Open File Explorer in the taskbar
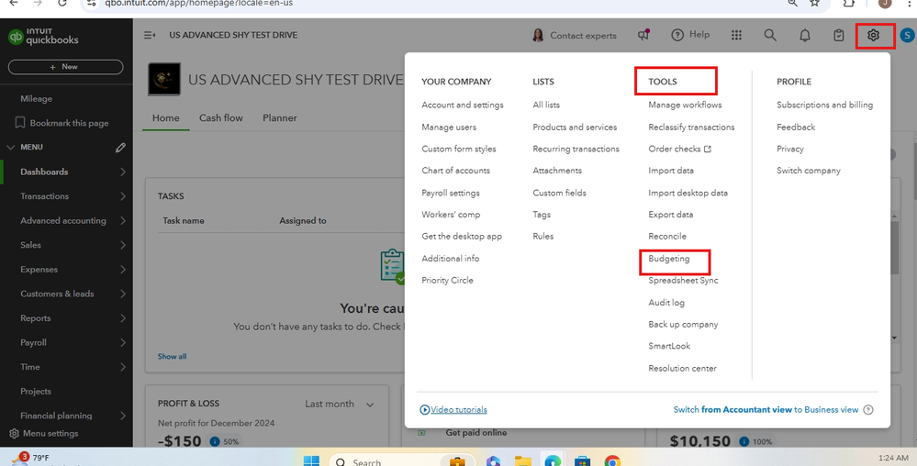Screen dimensions: 917x466 523,460
